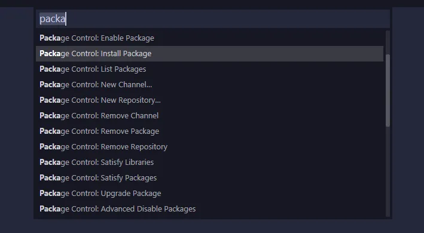
Task: Run Package Control: List Packages
Action: tap(209, 69)
